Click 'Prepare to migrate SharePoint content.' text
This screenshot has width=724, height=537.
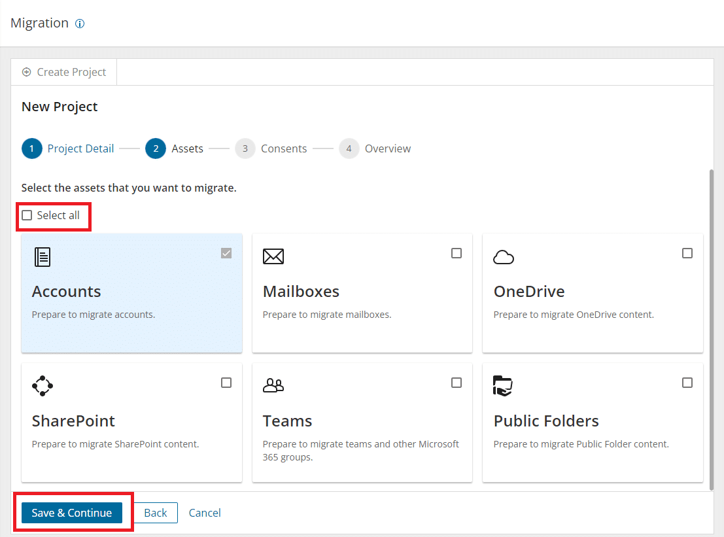[115, 444]
